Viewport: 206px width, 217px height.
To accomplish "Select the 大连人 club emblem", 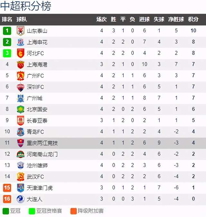I will pos(21,199).
